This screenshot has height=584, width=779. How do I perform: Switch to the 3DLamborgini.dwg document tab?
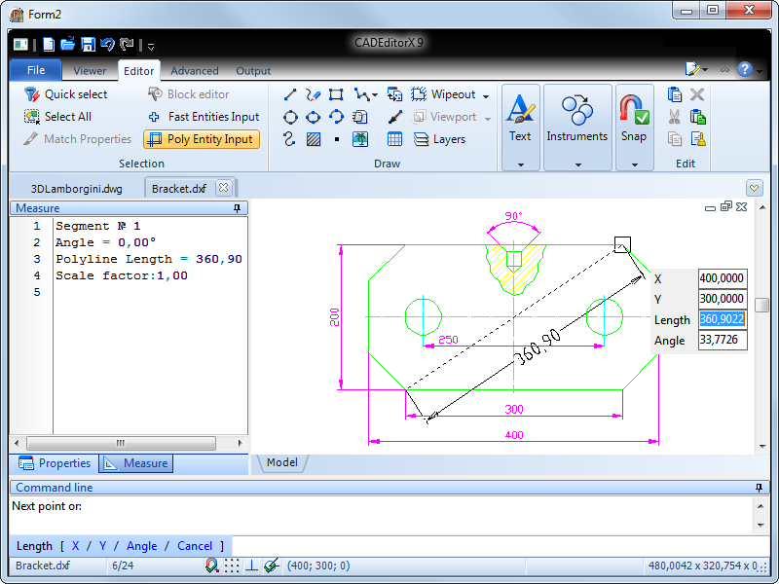click(x=77, y=189)
